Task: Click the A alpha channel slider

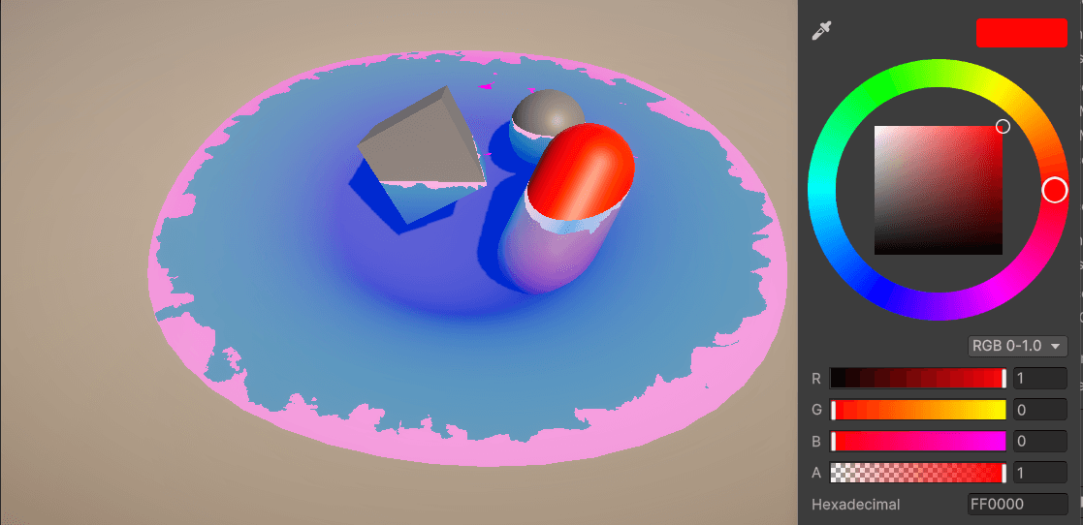Action: coord(918,473)
